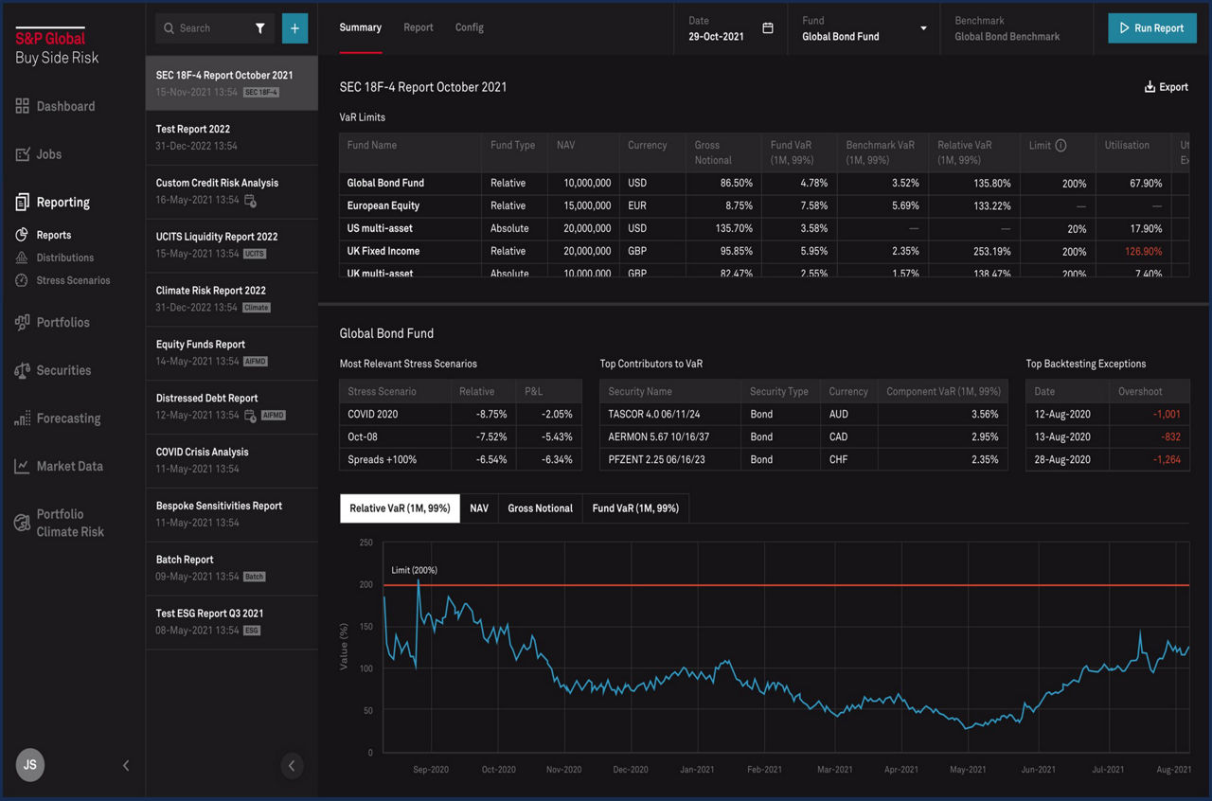This screenshot has width=1212, height=801.
Task: Click the JS user avatar
Action: pos(30,765)
